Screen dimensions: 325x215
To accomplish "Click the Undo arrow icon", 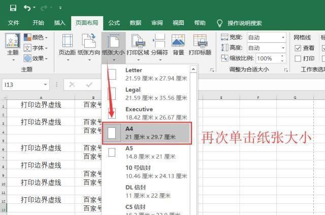I will [27, 8].
